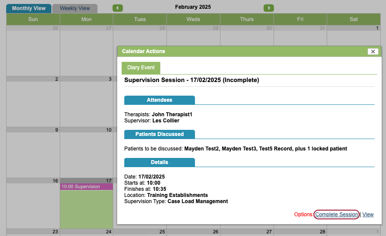Image resolution: width=386 pixels, height=236 pixels.
Task: Click the Complete Session link
Action: pos(337,215)
